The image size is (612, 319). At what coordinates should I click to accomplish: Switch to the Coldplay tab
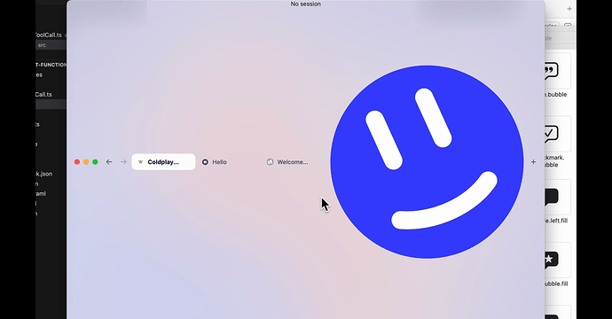point(163,162)
